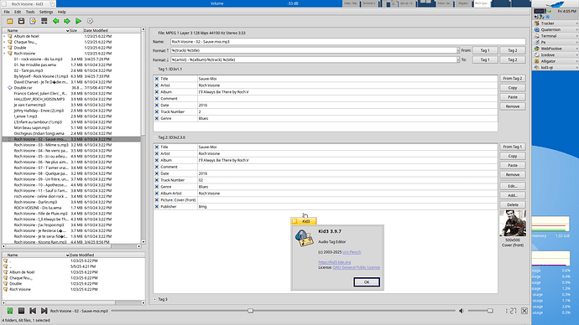Click the Revert changes toolbar icon
Screen dimensions: 579x325
coord(33,22)
